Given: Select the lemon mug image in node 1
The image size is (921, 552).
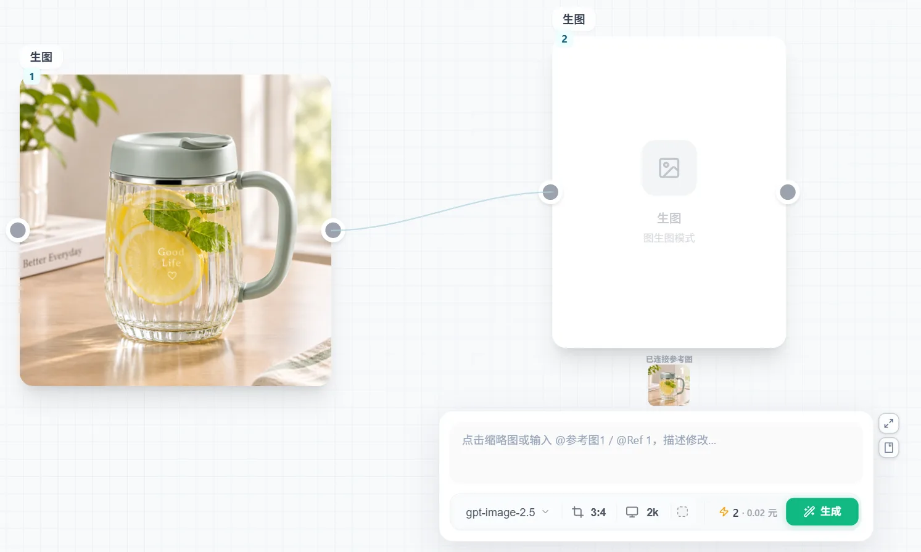Looking at the screenshot, I should pos(175,230).
